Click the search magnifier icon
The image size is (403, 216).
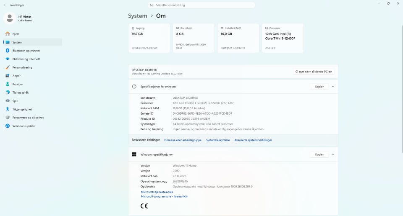coord(152,5)
